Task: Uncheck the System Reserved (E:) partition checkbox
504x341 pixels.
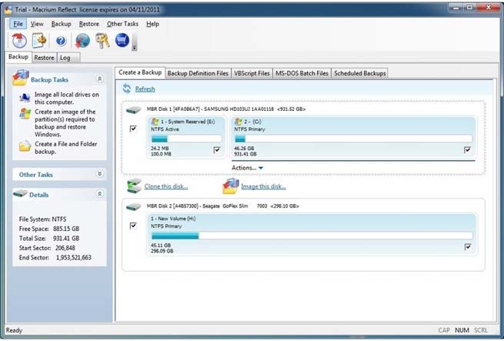Action: tap(217, 150)
